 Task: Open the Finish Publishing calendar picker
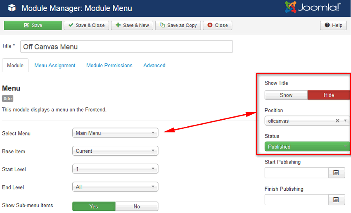tap(336, 200)
